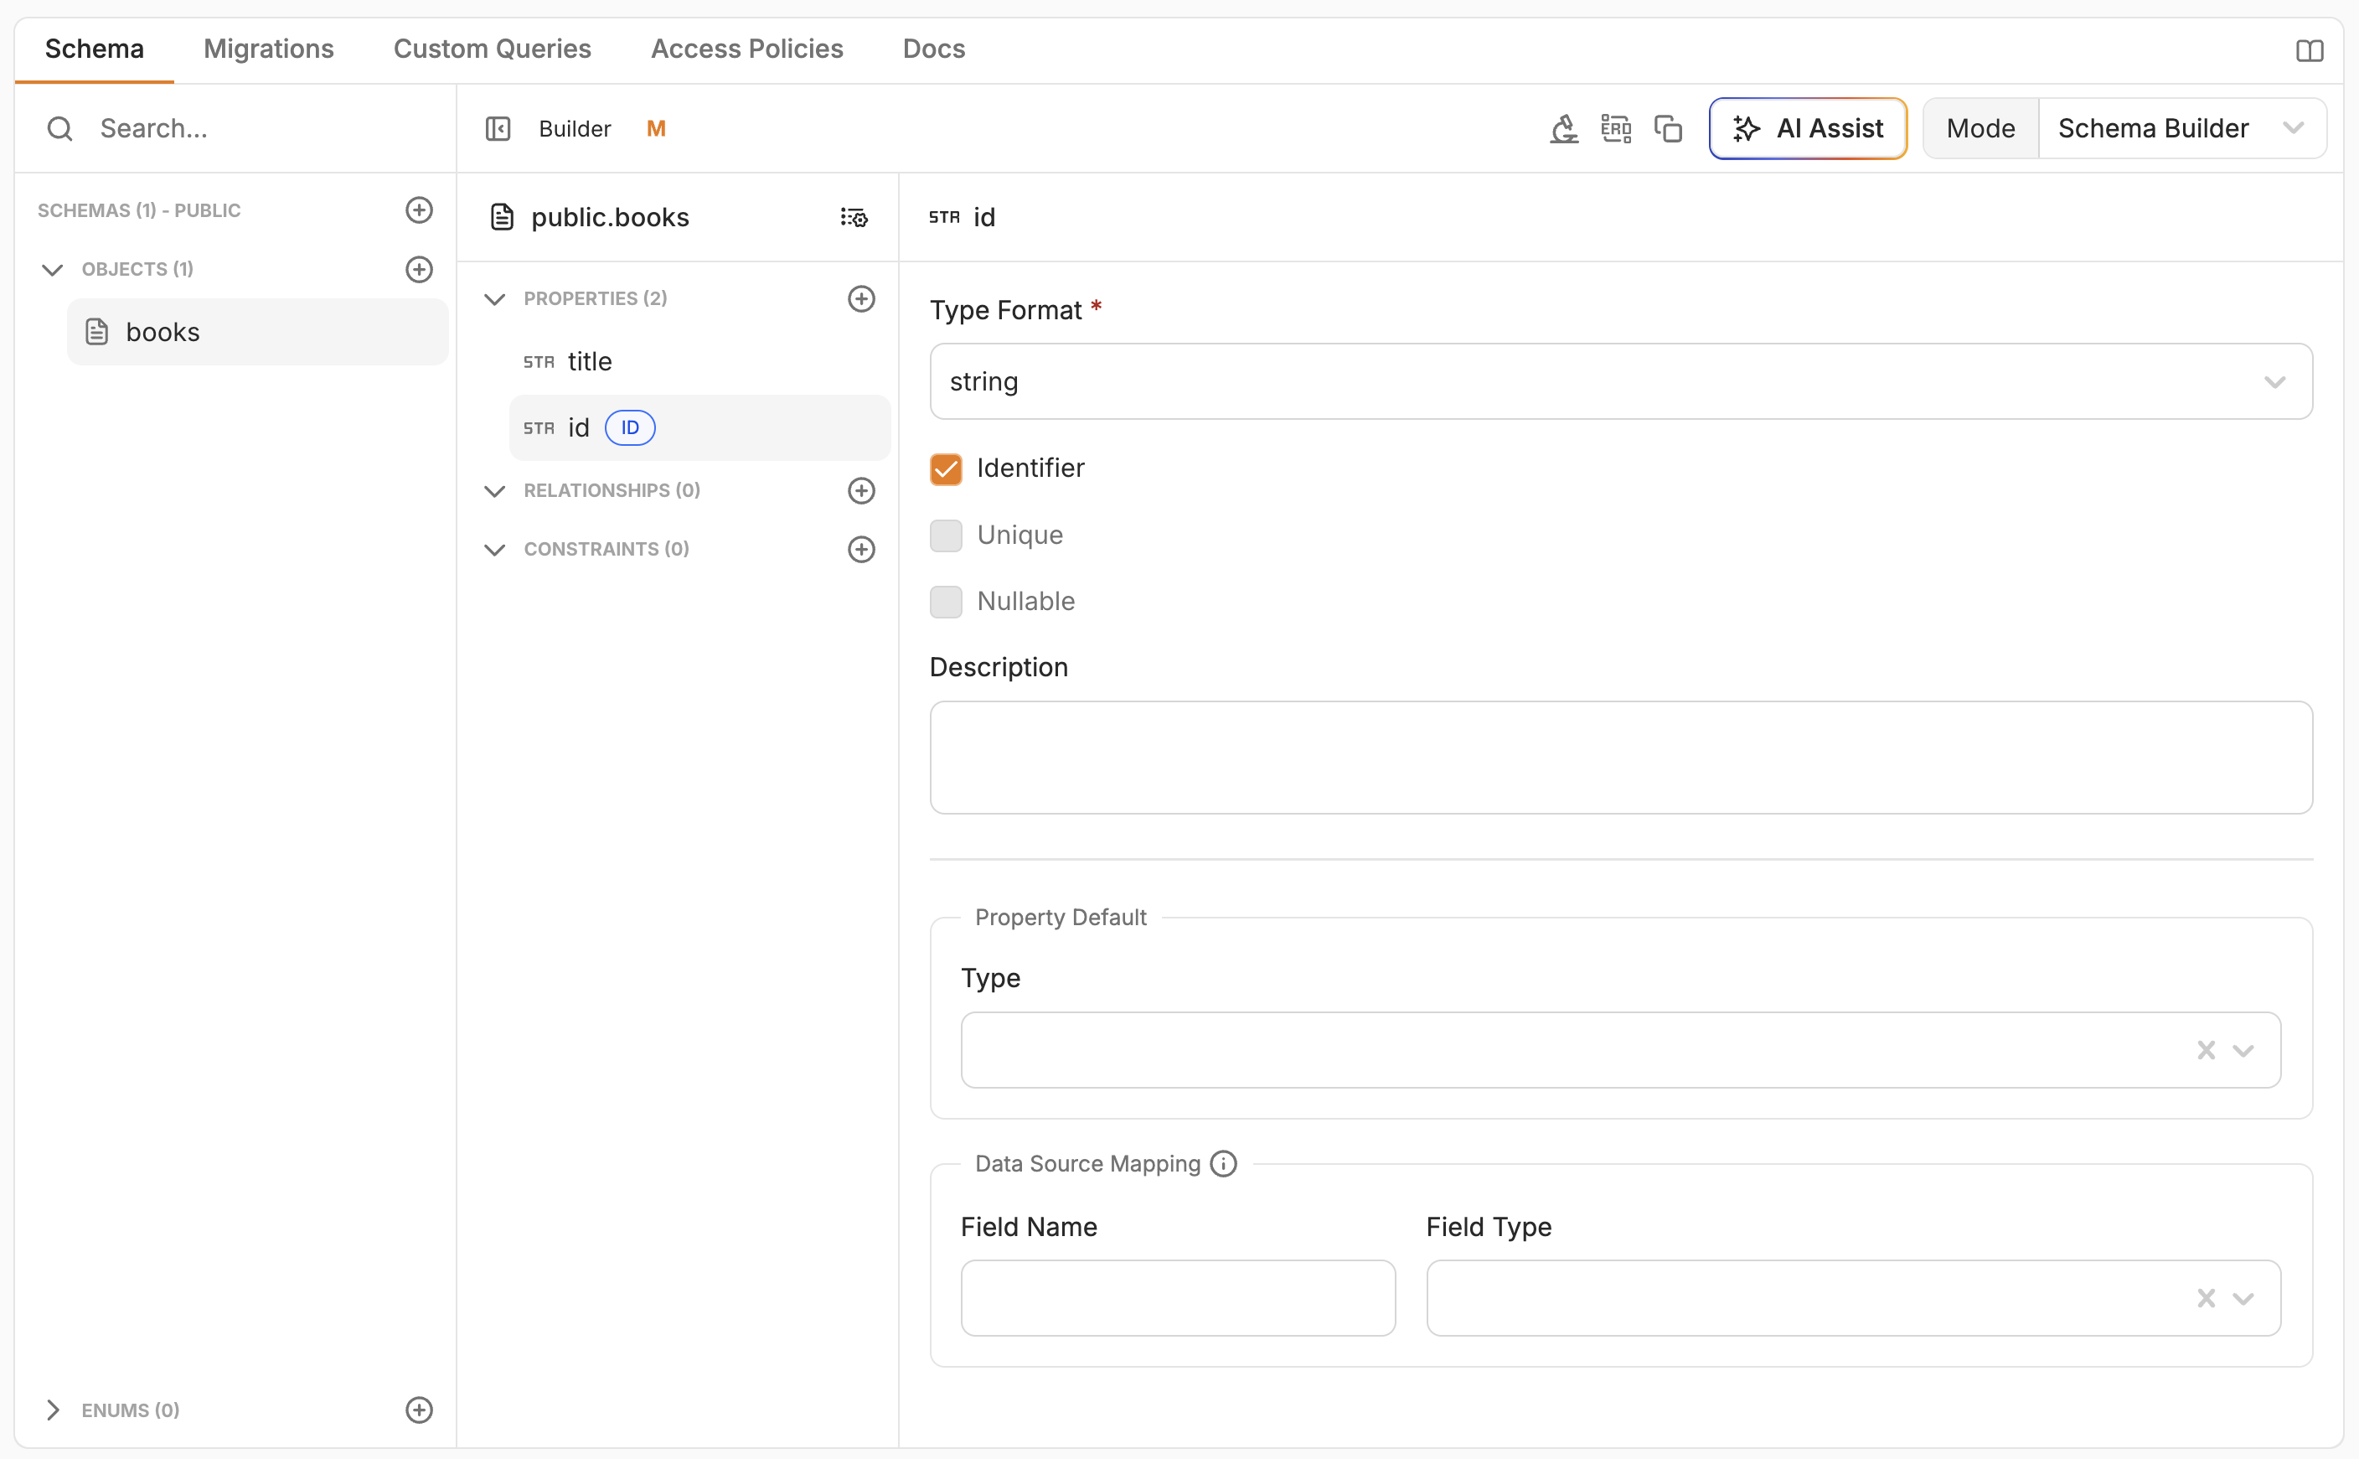Screen dimensions: 2359x1459
Task: Add an enum using plus icon
Action: point(419,1410)
